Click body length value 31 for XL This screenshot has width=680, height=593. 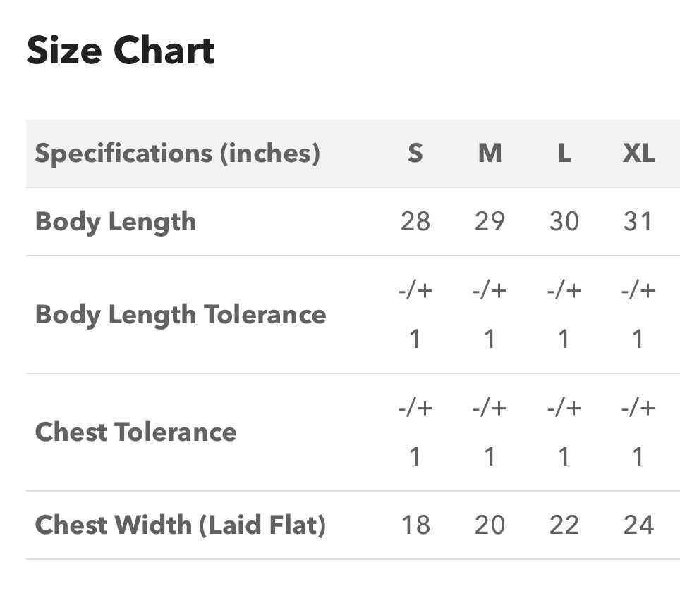pyautogui.click(x=638, y=222)
